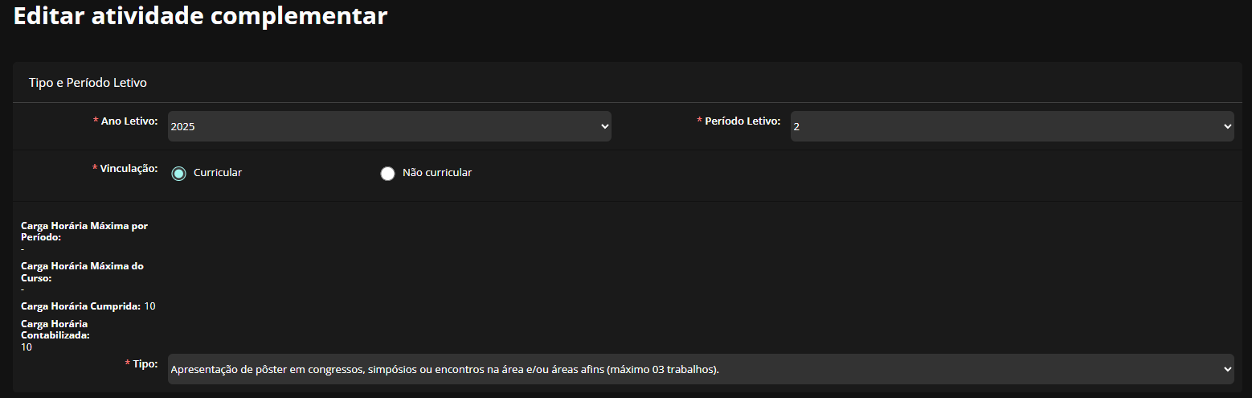Screen dimensions: 1252x398
Task: Click the "Editar atividade complementar" page heading
Action: pyautogui.click(x=200, y=16)
